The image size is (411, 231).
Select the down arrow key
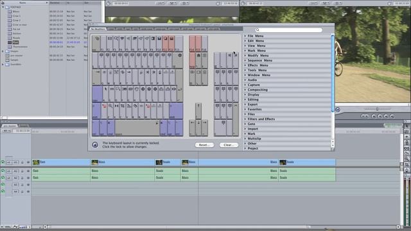(198, 128)
